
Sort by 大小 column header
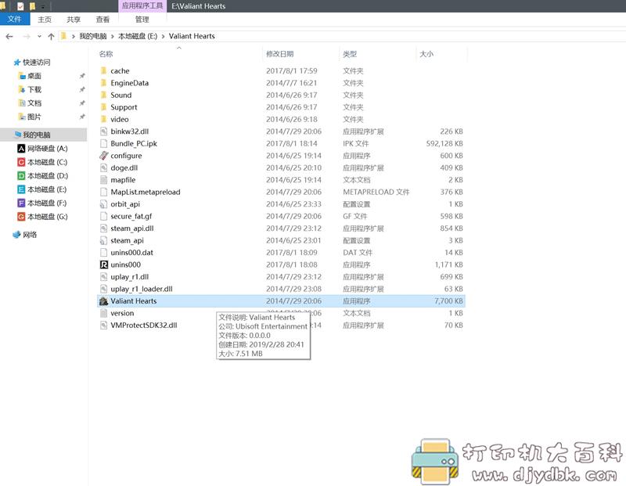[426, 54]
